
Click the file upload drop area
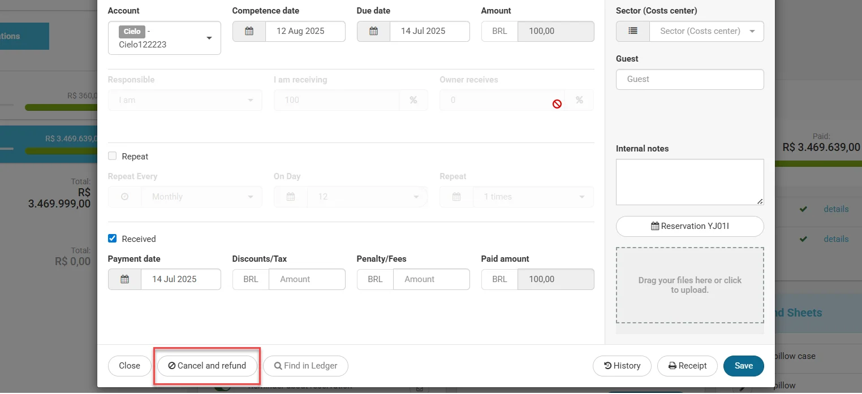pos(689,285)
